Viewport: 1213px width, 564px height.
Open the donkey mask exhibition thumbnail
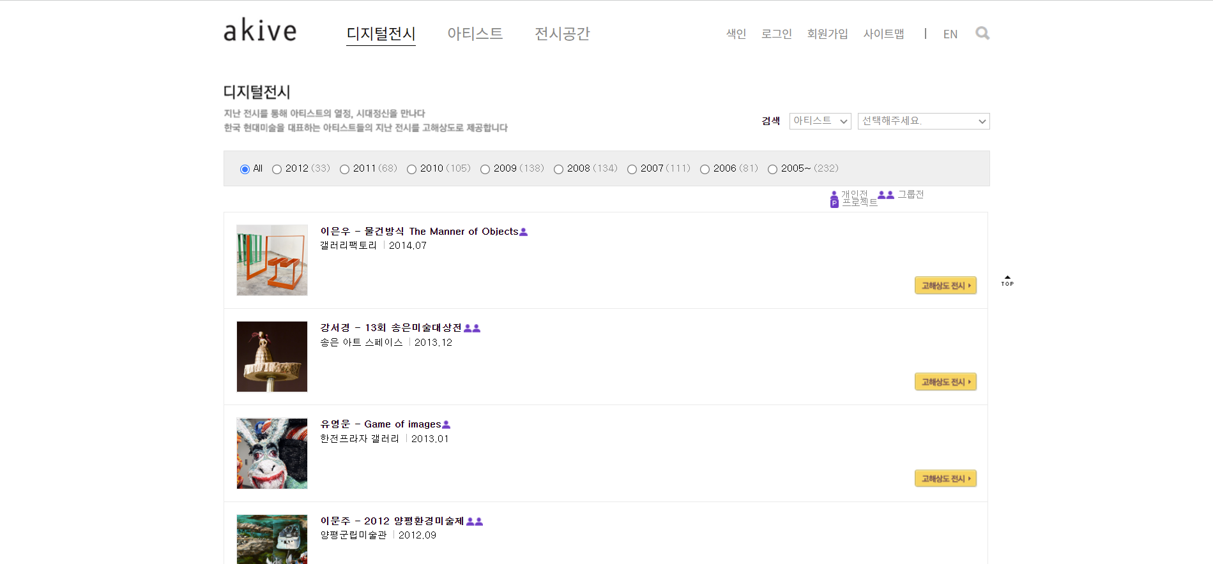(x=272, y=454)
